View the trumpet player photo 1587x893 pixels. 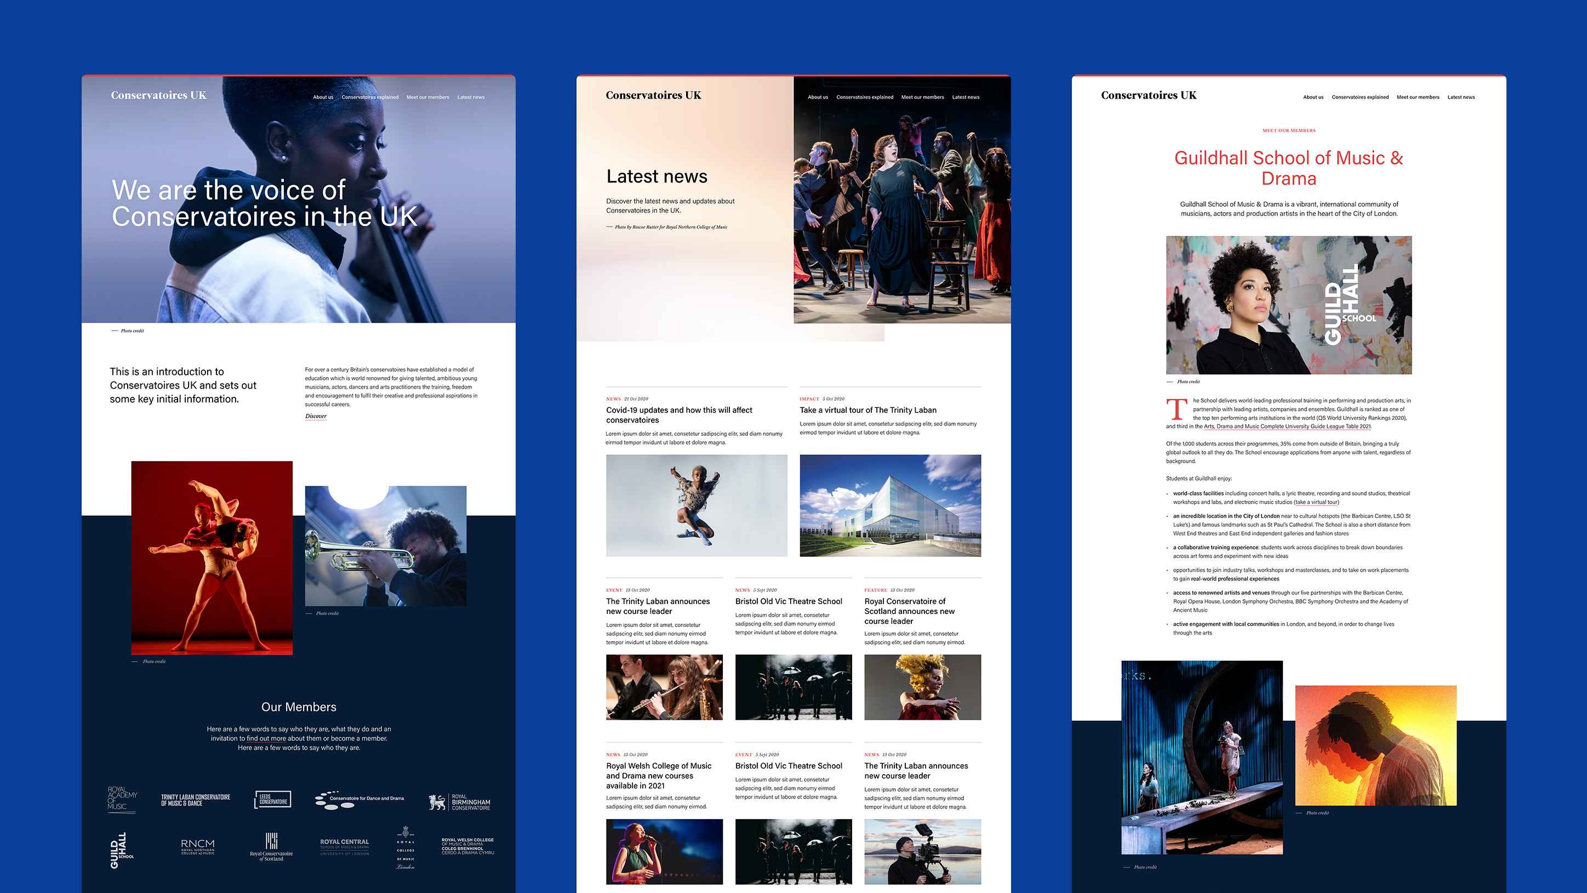pyautogui.click(x=386, y=546)
